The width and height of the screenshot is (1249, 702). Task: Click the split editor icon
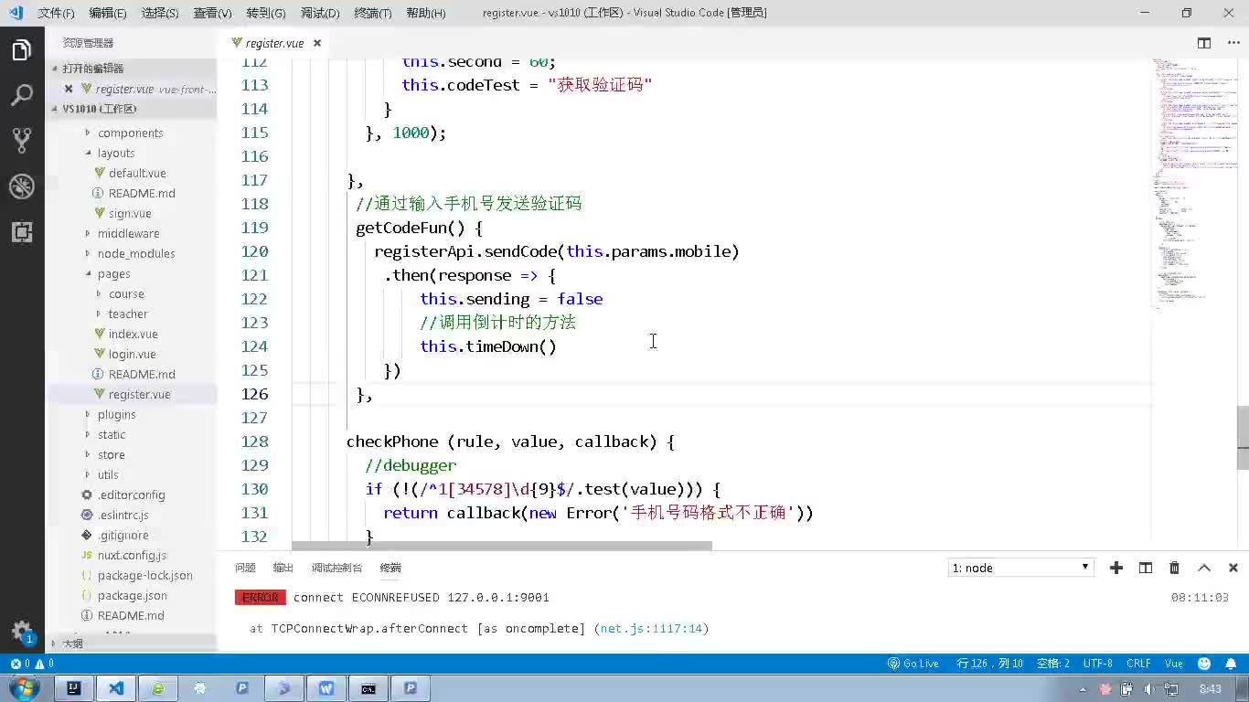pos(1204,43)
